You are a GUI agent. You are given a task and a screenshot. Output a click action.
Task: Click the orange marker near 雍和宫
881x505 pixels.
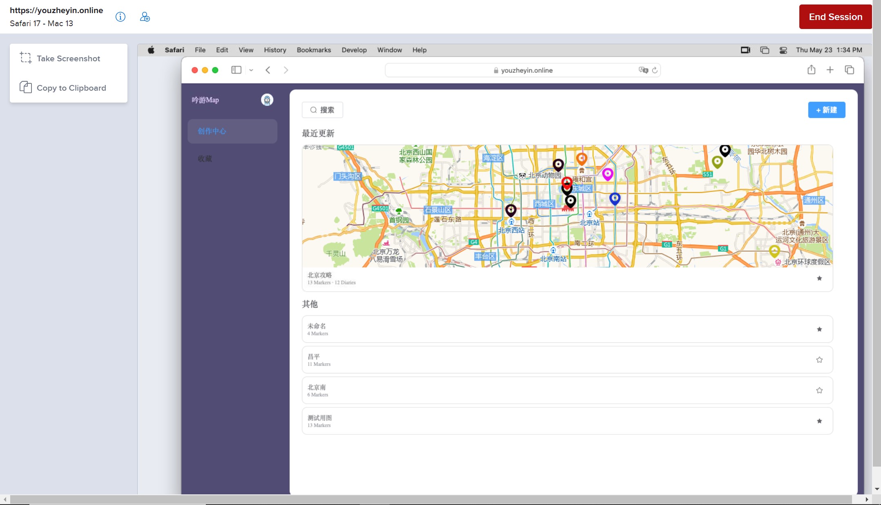click(x=582, y=159)
